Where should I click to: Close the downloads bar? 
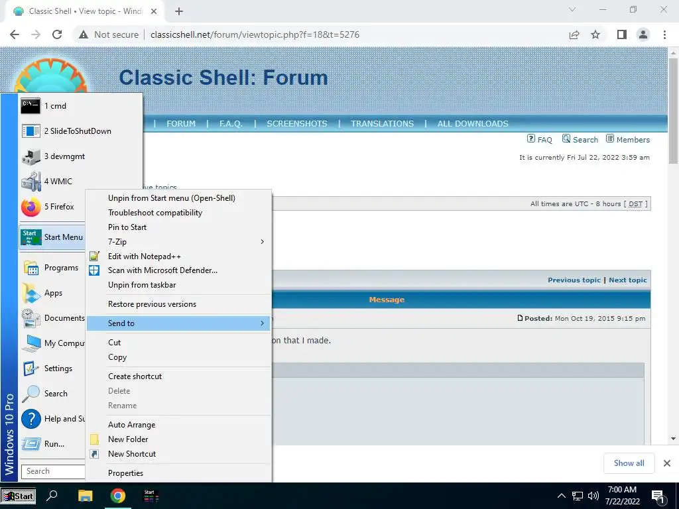pyautogui.click(x=667, y=463)
